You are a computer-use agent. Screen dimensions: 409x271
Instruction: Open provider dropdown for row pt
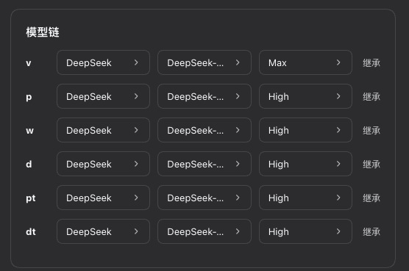click(103, 198)
